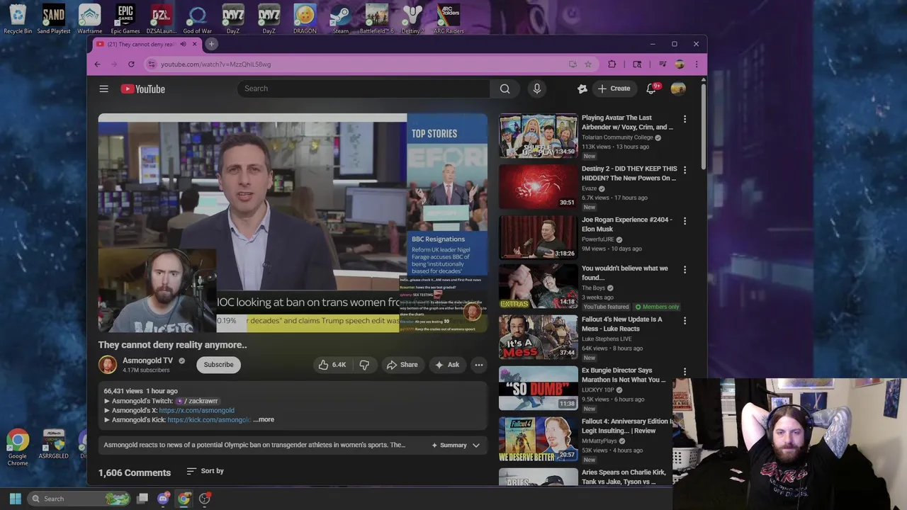
Task: Open Playing Avatar The Last Airbender thumbnail
Action: (539, 135)
